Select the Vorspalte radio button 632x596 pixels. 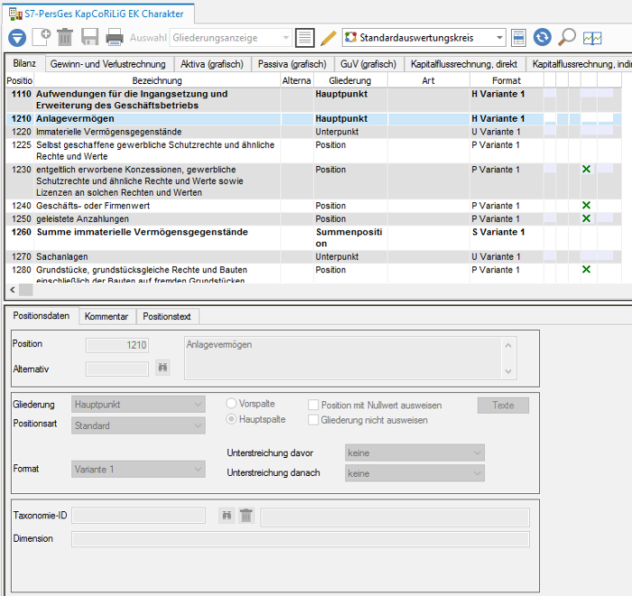[231, 404]
